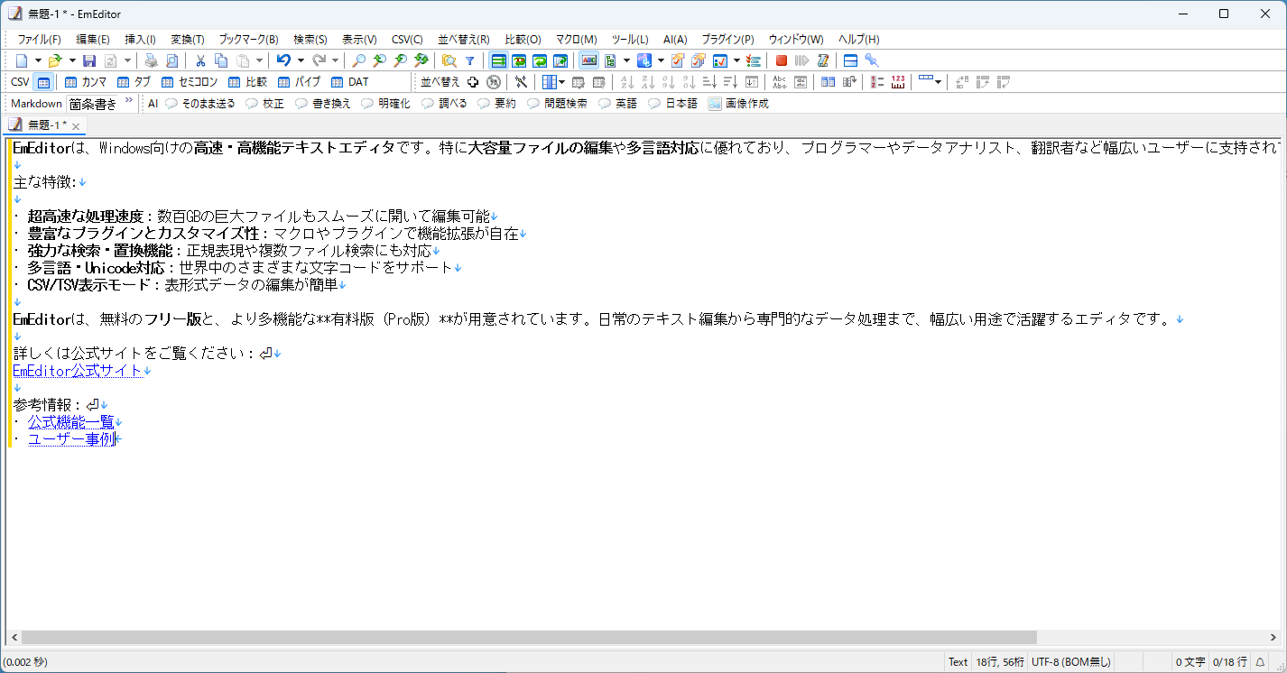Open the find (magnifier) search icon

coord(358,60)
